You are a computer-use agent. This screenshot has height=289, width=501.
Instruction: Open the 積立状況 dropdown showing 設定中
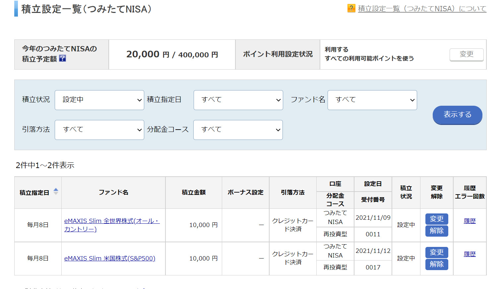click(99, 100)
